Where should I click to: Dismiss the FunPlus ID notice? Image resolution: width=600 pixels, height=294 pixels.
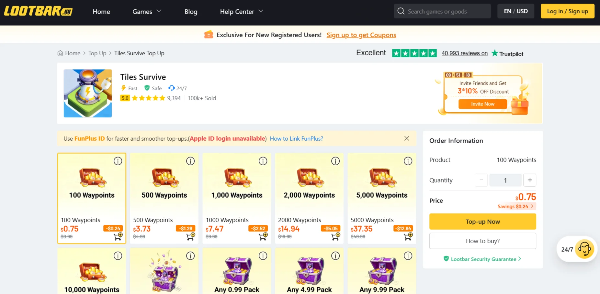[x=407, y=138]
